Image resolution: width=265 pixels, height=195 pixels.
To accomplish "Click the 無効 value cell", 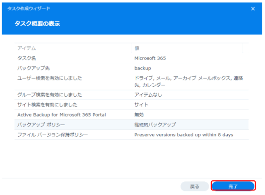I will pos(140,114).
